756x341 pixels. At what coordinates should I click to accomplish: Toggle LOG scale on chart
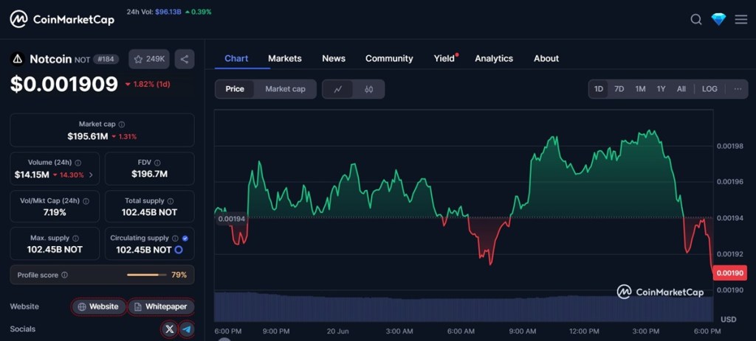[x=709, y=89]
